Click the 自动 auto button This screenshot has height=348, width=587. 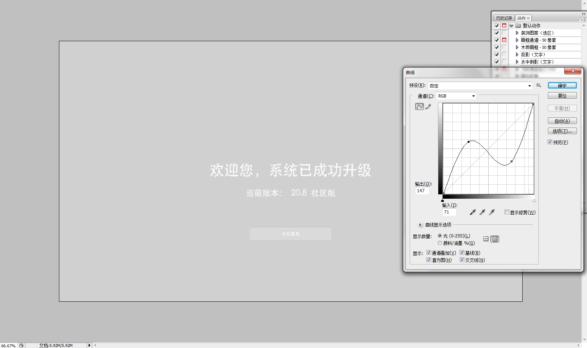point(562,121)
